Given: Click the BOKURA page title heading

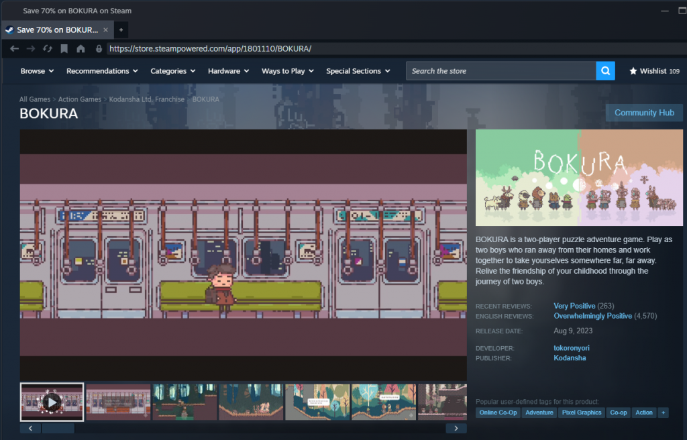Looking at the screenshot, I should tap(48, 113).
